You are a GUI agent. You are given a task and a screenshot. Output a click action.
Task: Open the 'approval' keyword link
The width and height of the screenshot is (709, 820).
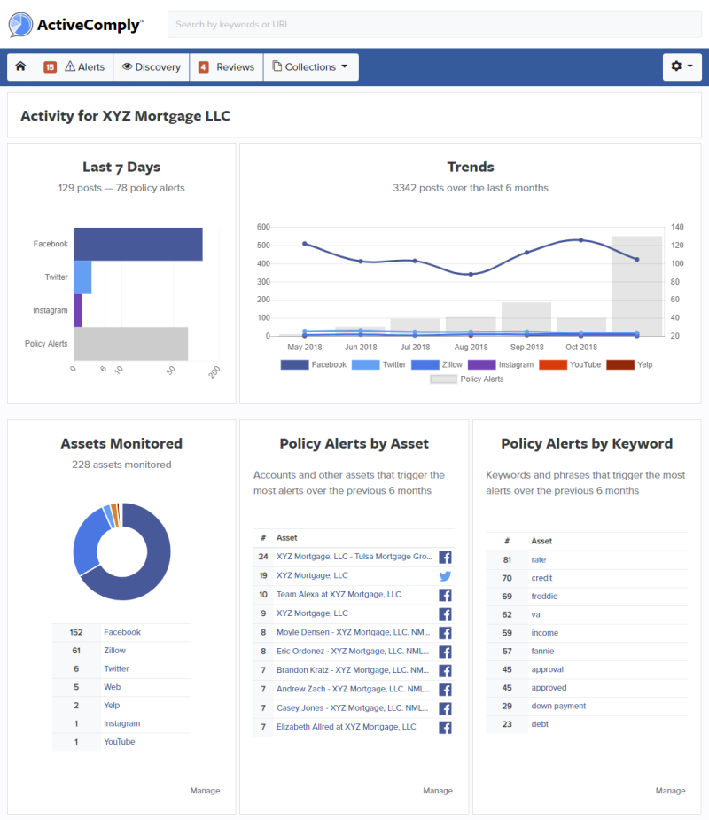pos(547,669)
